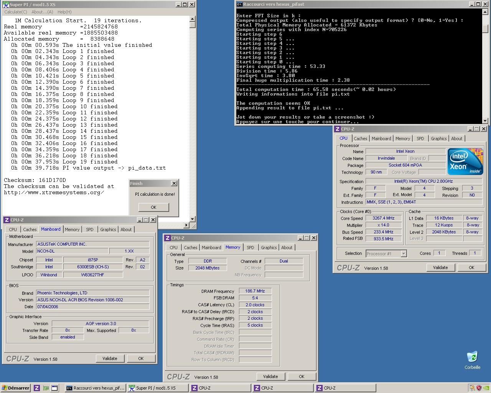491x393 pixels.
Task: Minimize the Super PI window
Action: coord(178,5)
